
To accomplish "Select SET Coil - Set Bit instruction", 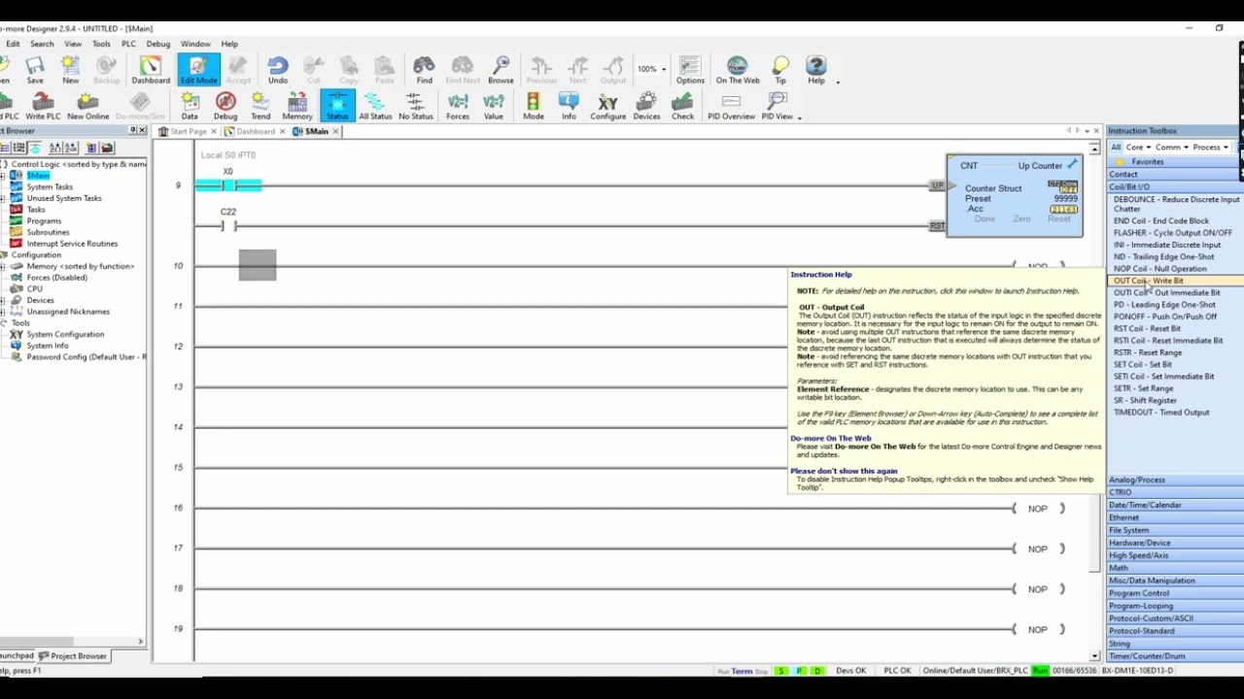I will tap(1143, 364).
